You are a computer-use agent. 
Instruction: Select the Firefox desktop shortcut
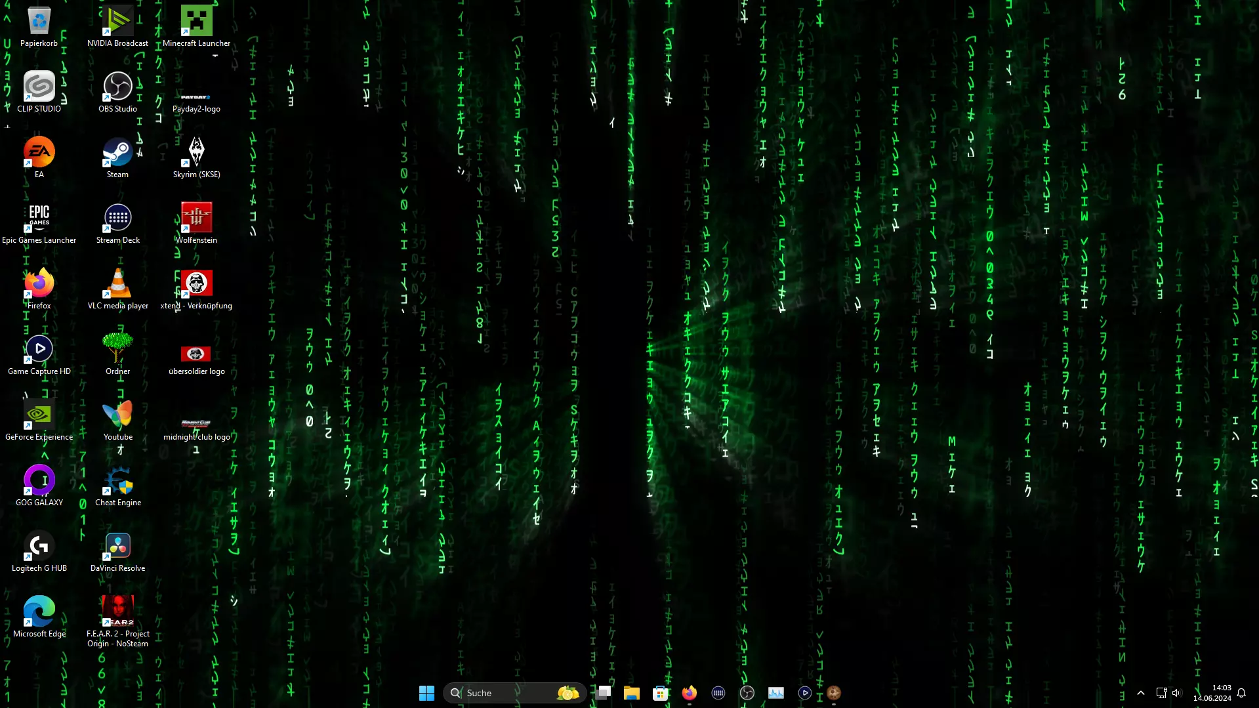point(39,289)
